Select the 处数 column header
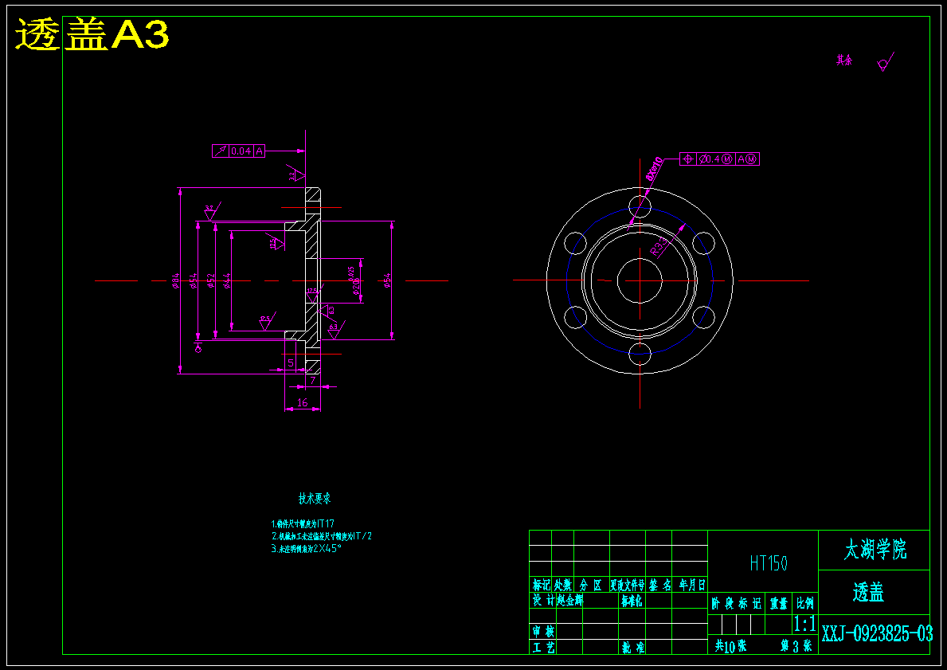The width and height of the screenshot is (947, 670). [x=563, y=584]
